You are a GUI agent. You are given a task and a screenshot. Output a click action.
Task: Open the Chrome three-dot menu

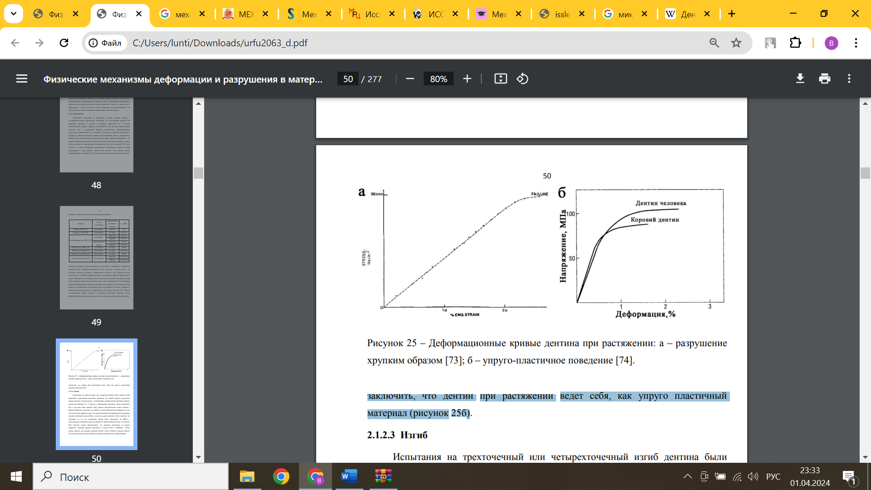tap(856, 43)
